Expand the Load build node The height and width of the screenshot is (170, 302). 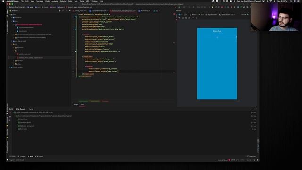pos(17,119)
